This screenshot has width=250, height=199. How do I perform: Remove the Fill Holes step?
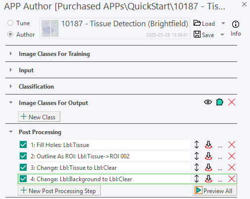coord(232,145)
